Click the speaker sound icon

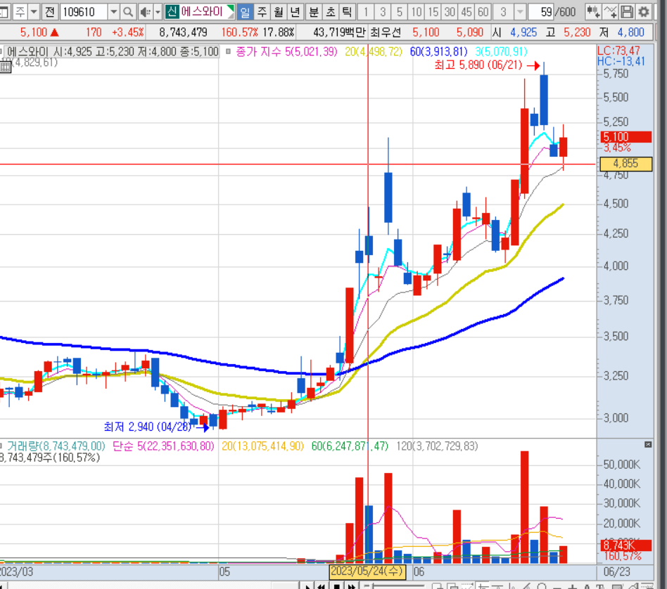point(146,12)
